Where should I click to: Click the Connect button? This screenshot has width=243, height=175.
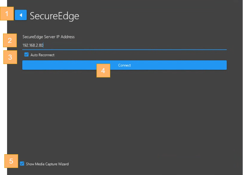124,65
